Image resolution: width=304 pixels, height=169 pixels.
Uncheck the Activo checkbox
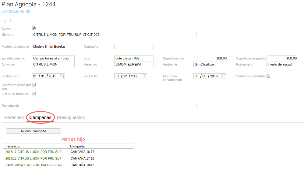point(34,28)
